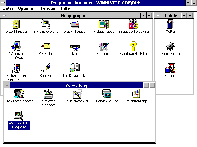Launch Solitär from the Spiele group
This screenshot has height=147, width=197.
170,24
